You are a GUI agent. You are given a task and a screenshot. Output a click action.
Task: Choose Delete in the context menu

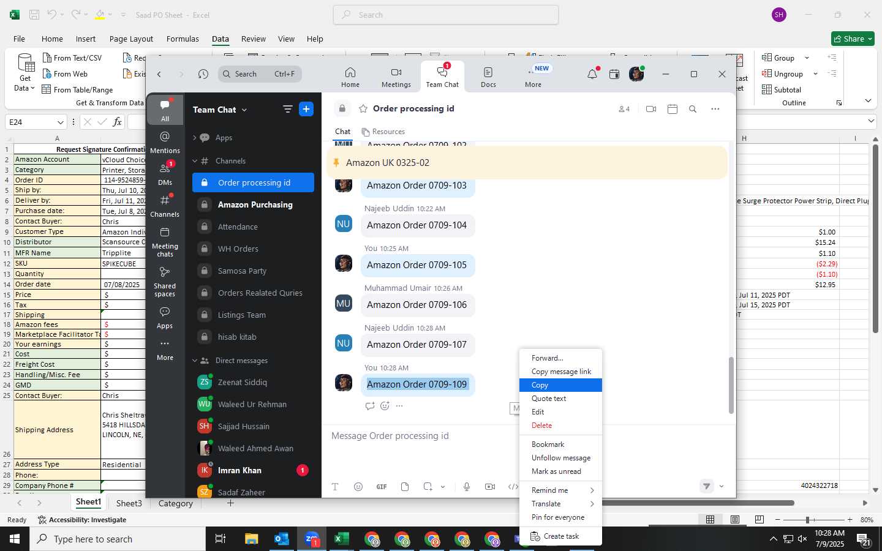560,425
